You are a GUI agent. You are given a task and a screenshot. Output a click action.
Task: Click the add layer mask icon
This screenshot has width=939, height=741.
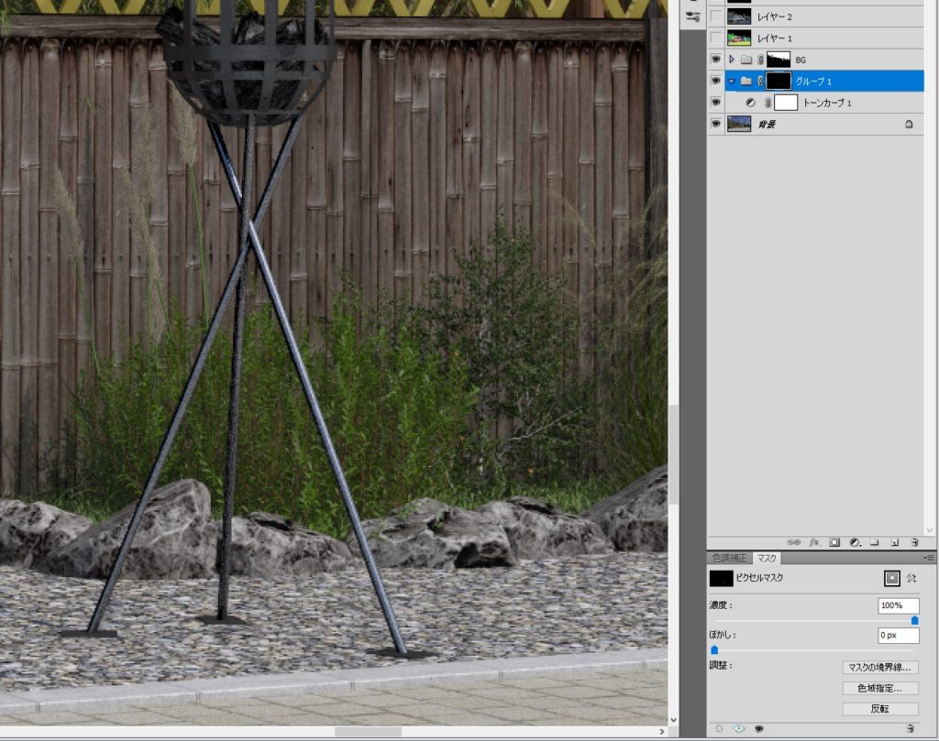[x=834, y=541]
